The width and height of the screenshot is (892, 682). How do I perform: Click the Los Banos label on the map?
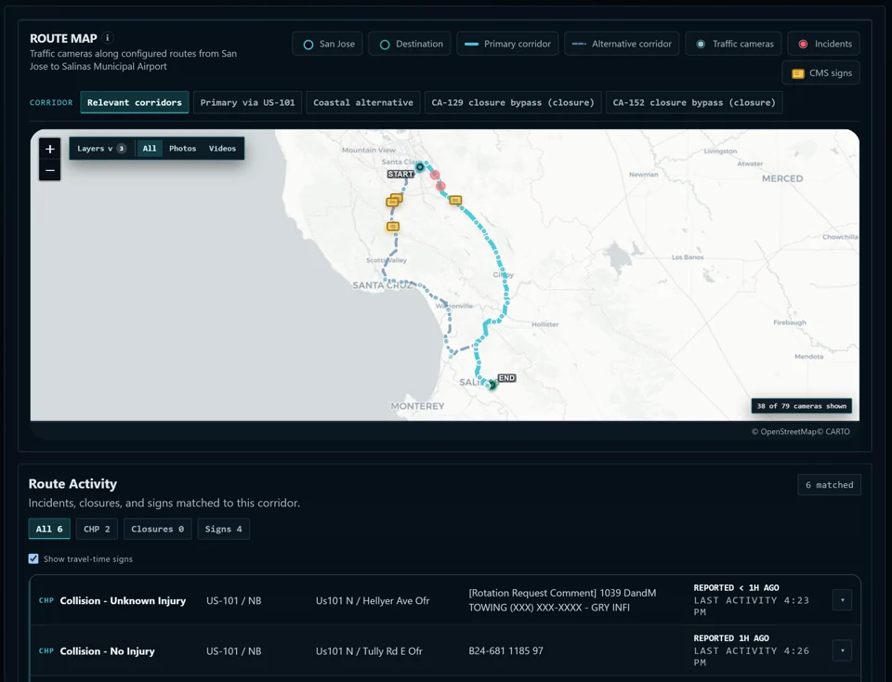coord(688,257)
